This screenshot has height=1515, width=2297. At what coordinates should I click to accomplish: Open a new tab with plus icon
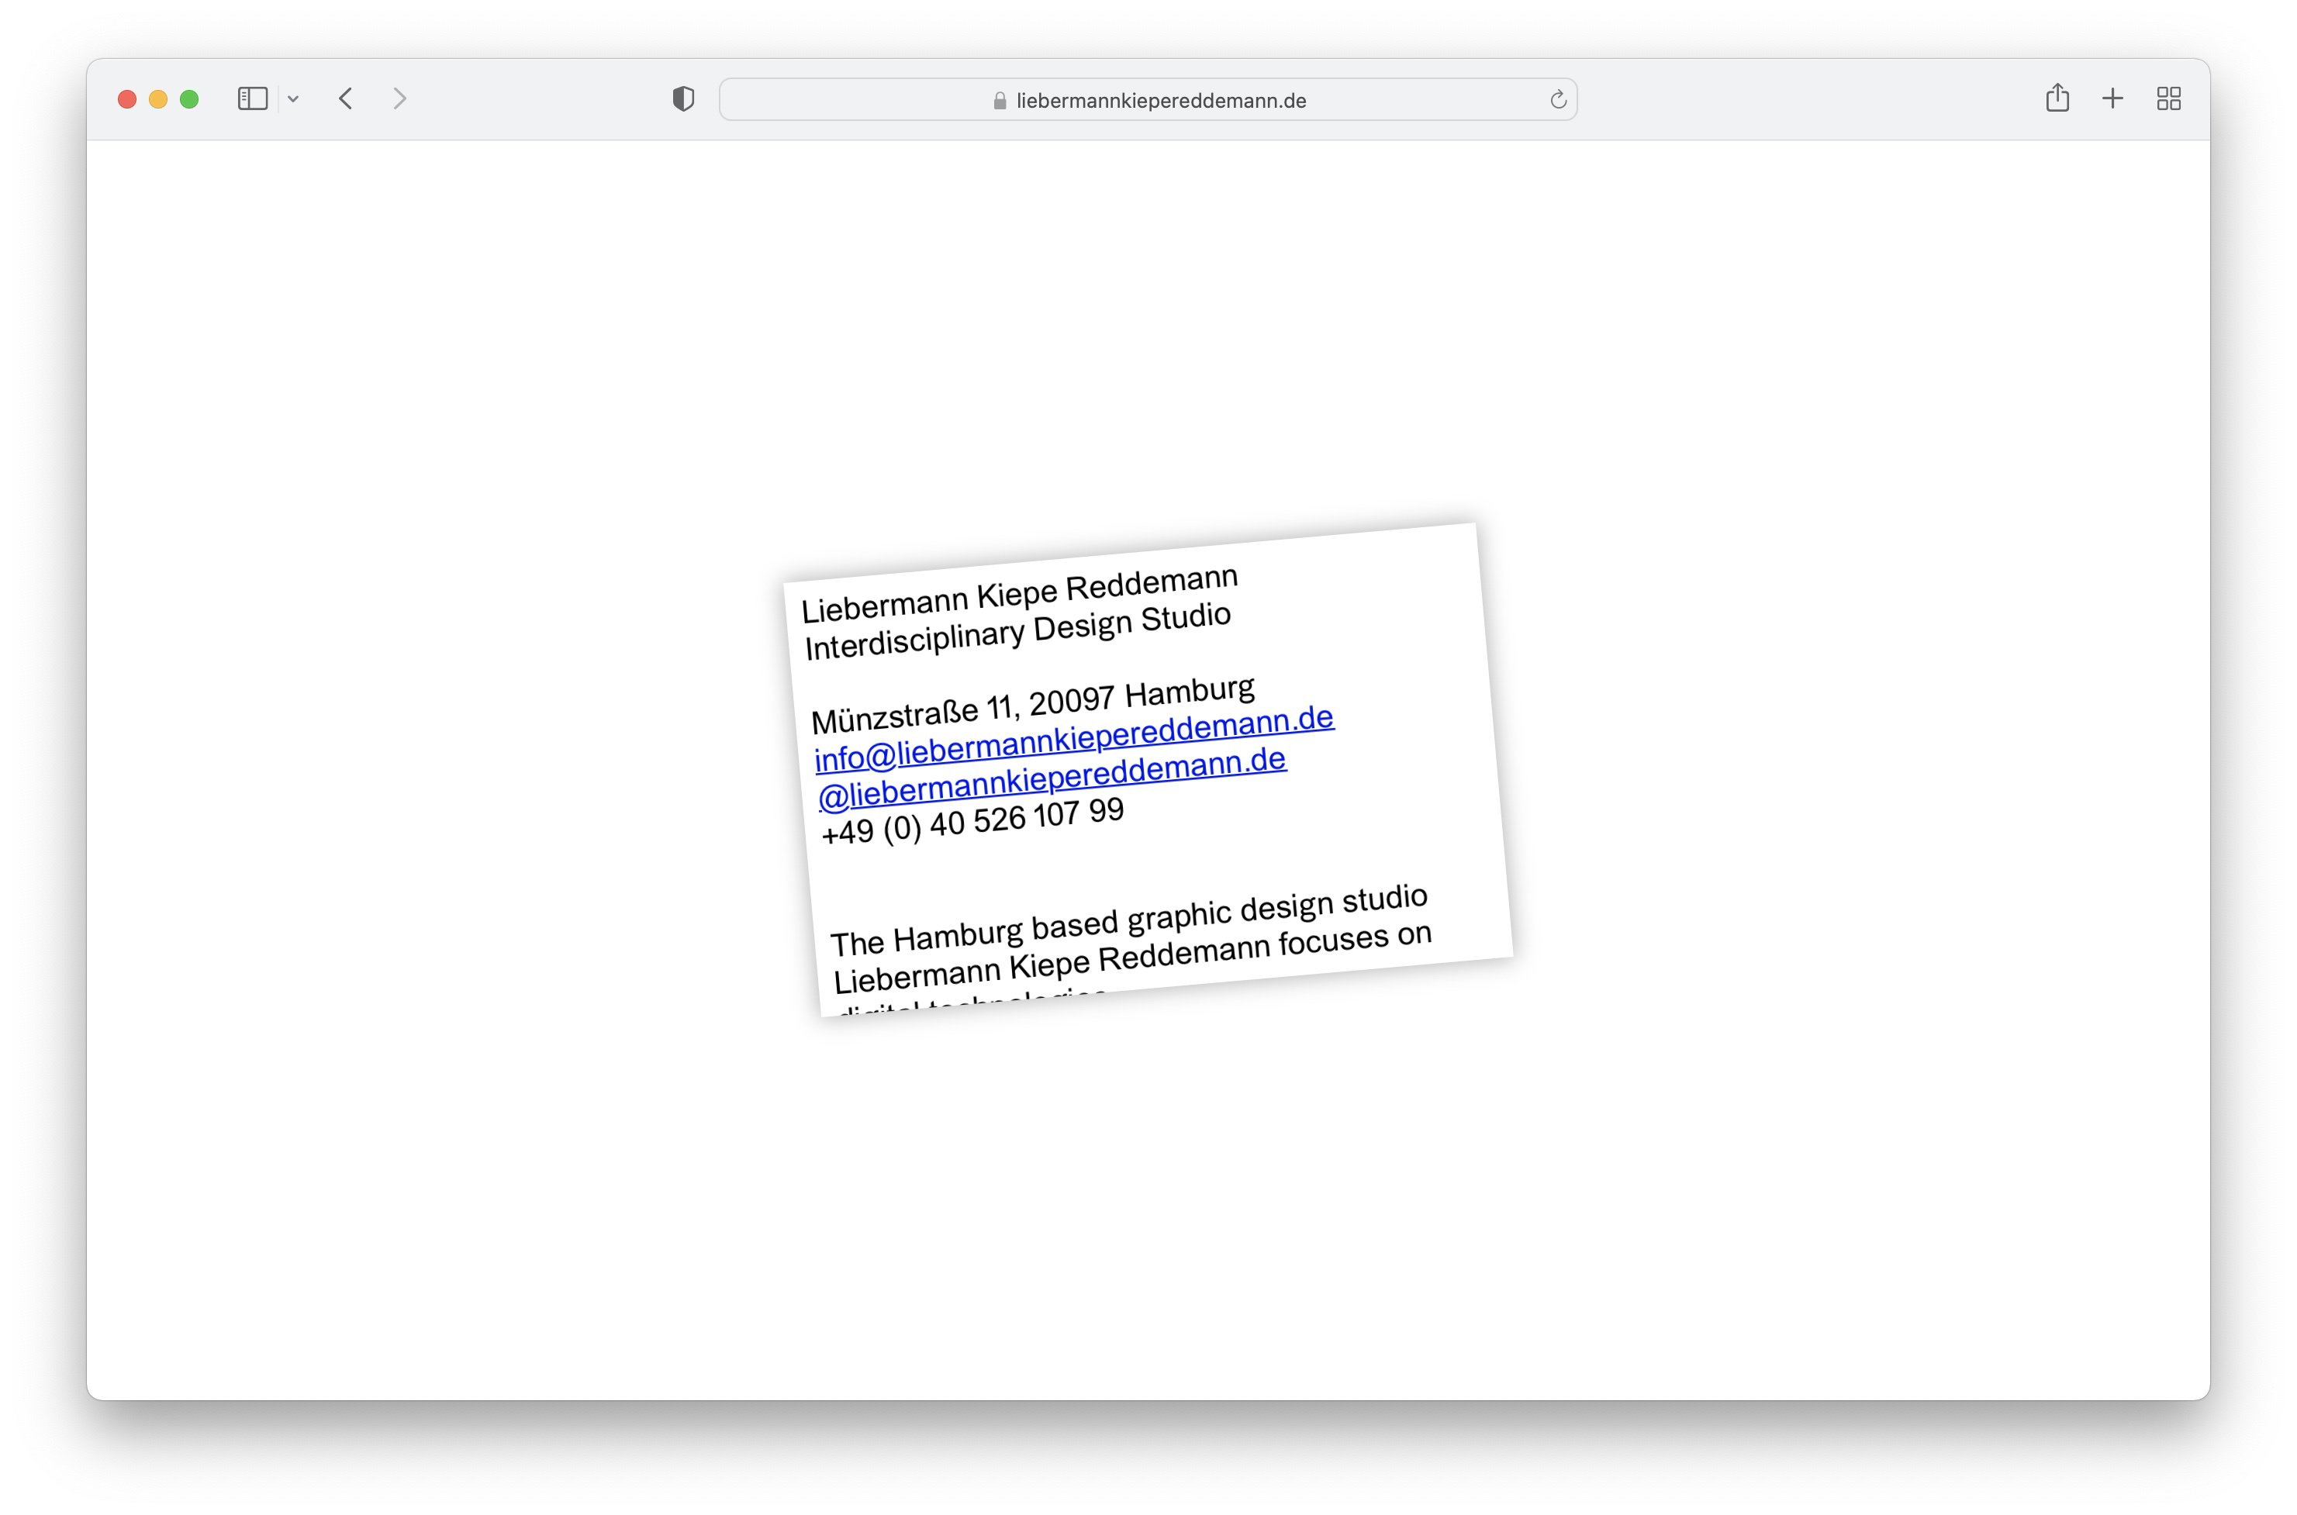2112,98
